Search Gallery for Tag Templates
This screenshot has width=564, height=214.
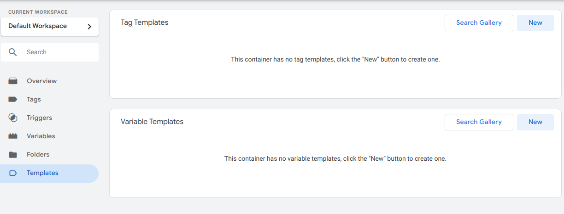point(479,23)
